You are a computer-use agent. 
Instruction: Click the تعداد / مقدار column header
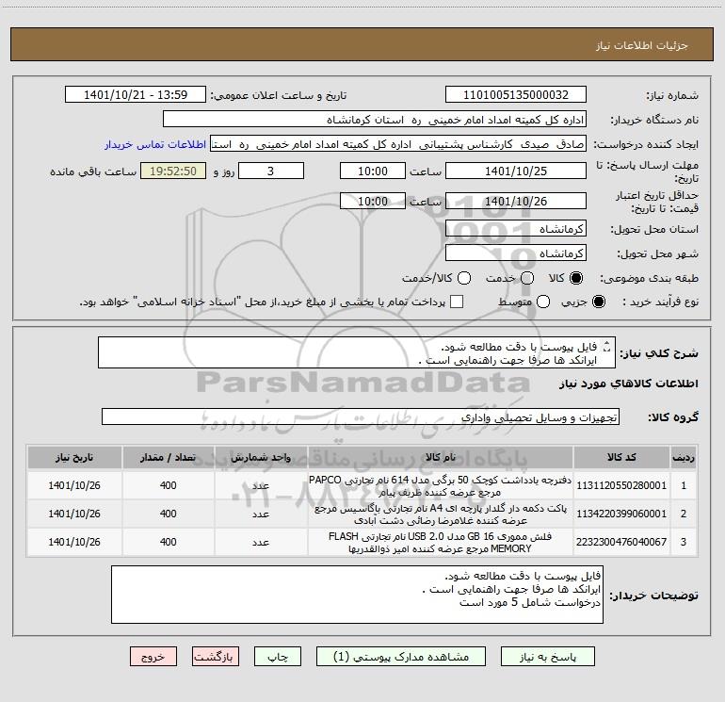pyautogui.click(x=168, y=457)
